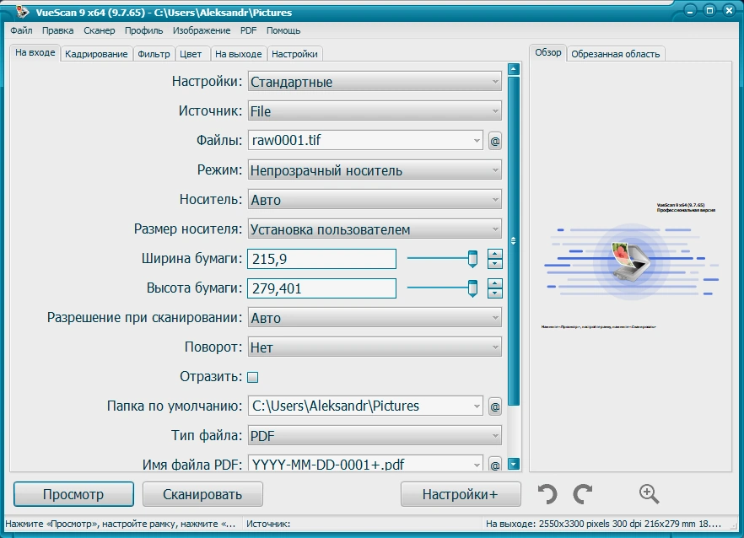Increase Высота бумаги with up stepper

tap(495, 283)
